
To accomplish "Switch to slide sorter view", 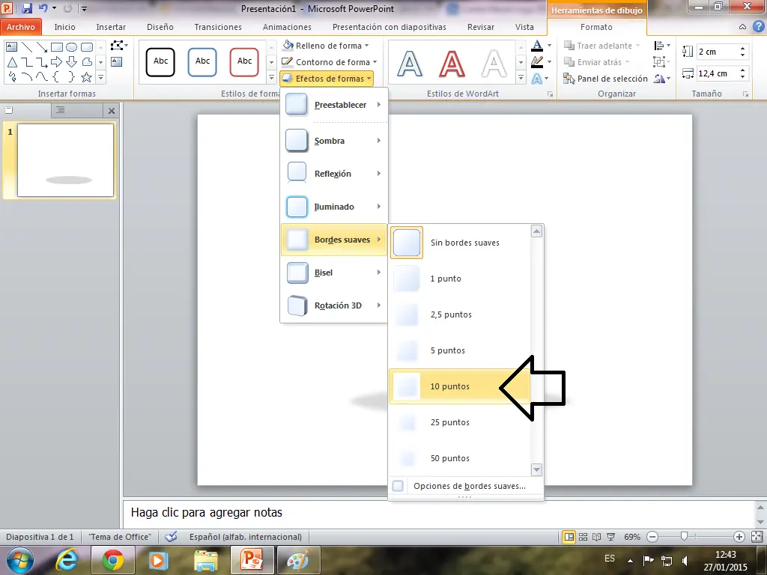I will click(x=583, y=537).
